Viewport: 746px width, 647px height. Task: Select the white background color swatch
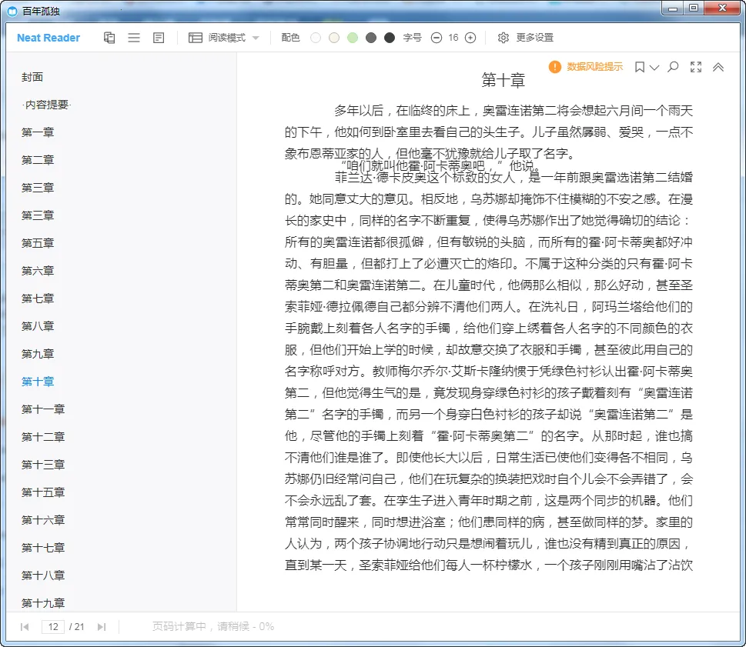(x=316, y=38)
